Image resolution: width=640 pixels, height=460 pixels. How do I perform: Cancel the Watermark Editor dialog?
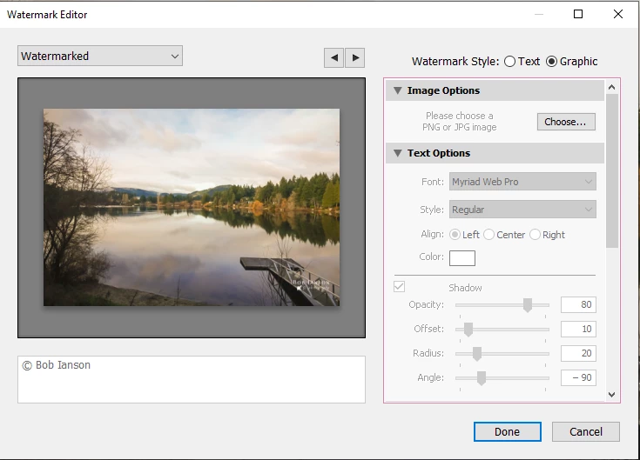pos(586,432)
